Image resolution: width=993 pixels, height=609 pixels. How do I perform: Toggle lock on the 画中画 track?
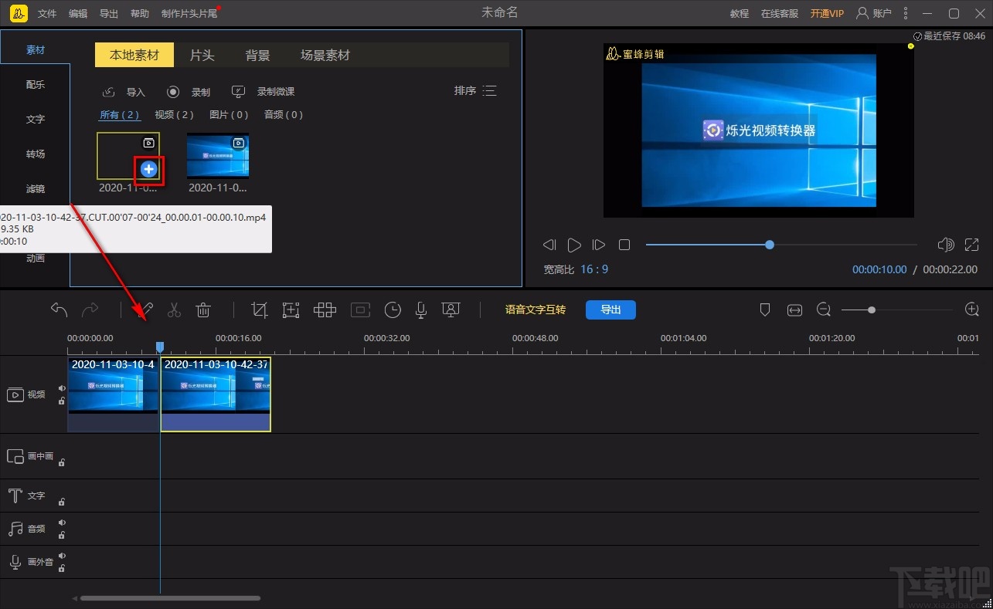[62, 462]
